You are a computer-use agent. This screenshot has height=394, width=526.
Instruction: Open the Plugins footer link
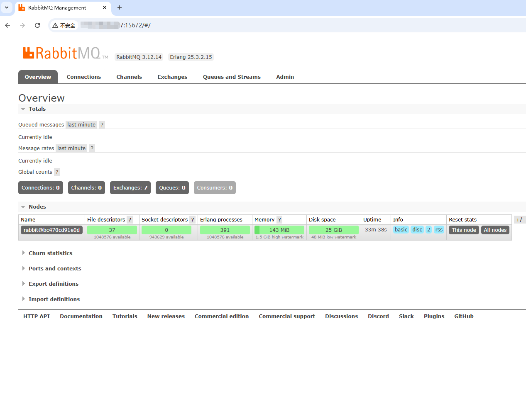point(434,316)
